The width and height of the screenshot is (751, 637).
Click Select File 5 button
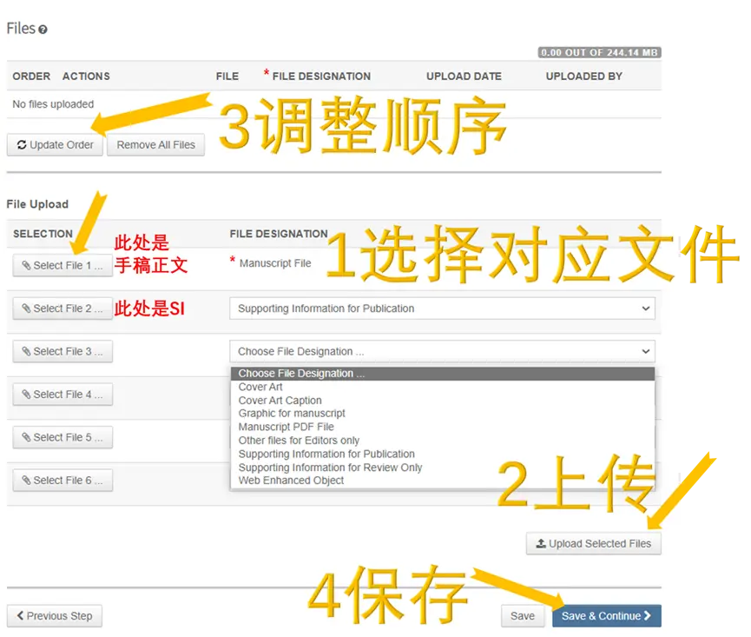point(63,437)
